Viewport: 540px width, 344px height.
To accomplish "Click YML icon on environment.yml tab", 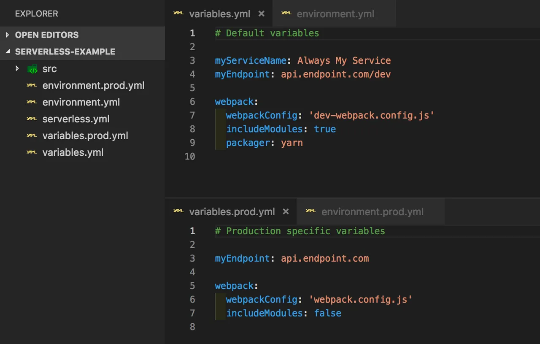I will coord(286,13).
